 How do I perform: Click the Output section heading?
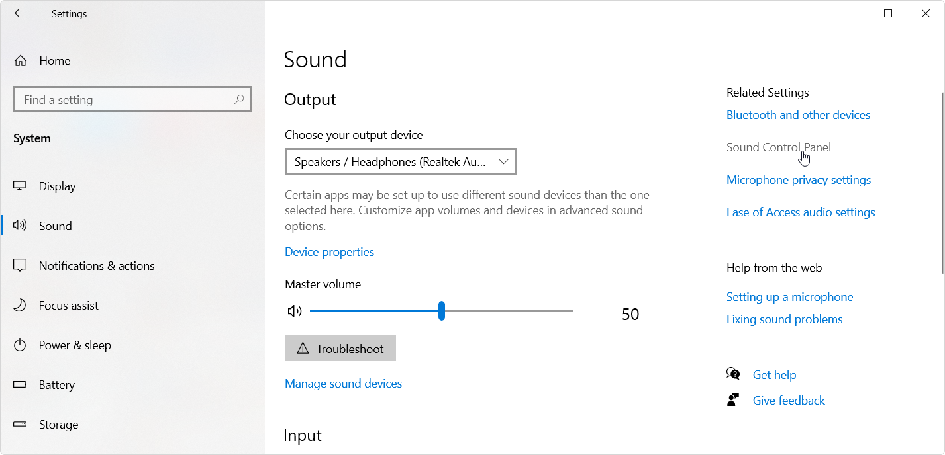[x=310, y=100]
